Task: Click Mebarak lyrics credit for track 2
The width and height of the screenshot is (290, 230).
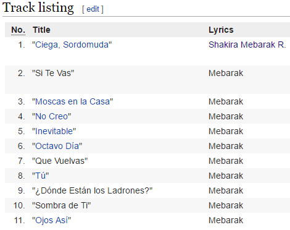Action: [226, 73]
